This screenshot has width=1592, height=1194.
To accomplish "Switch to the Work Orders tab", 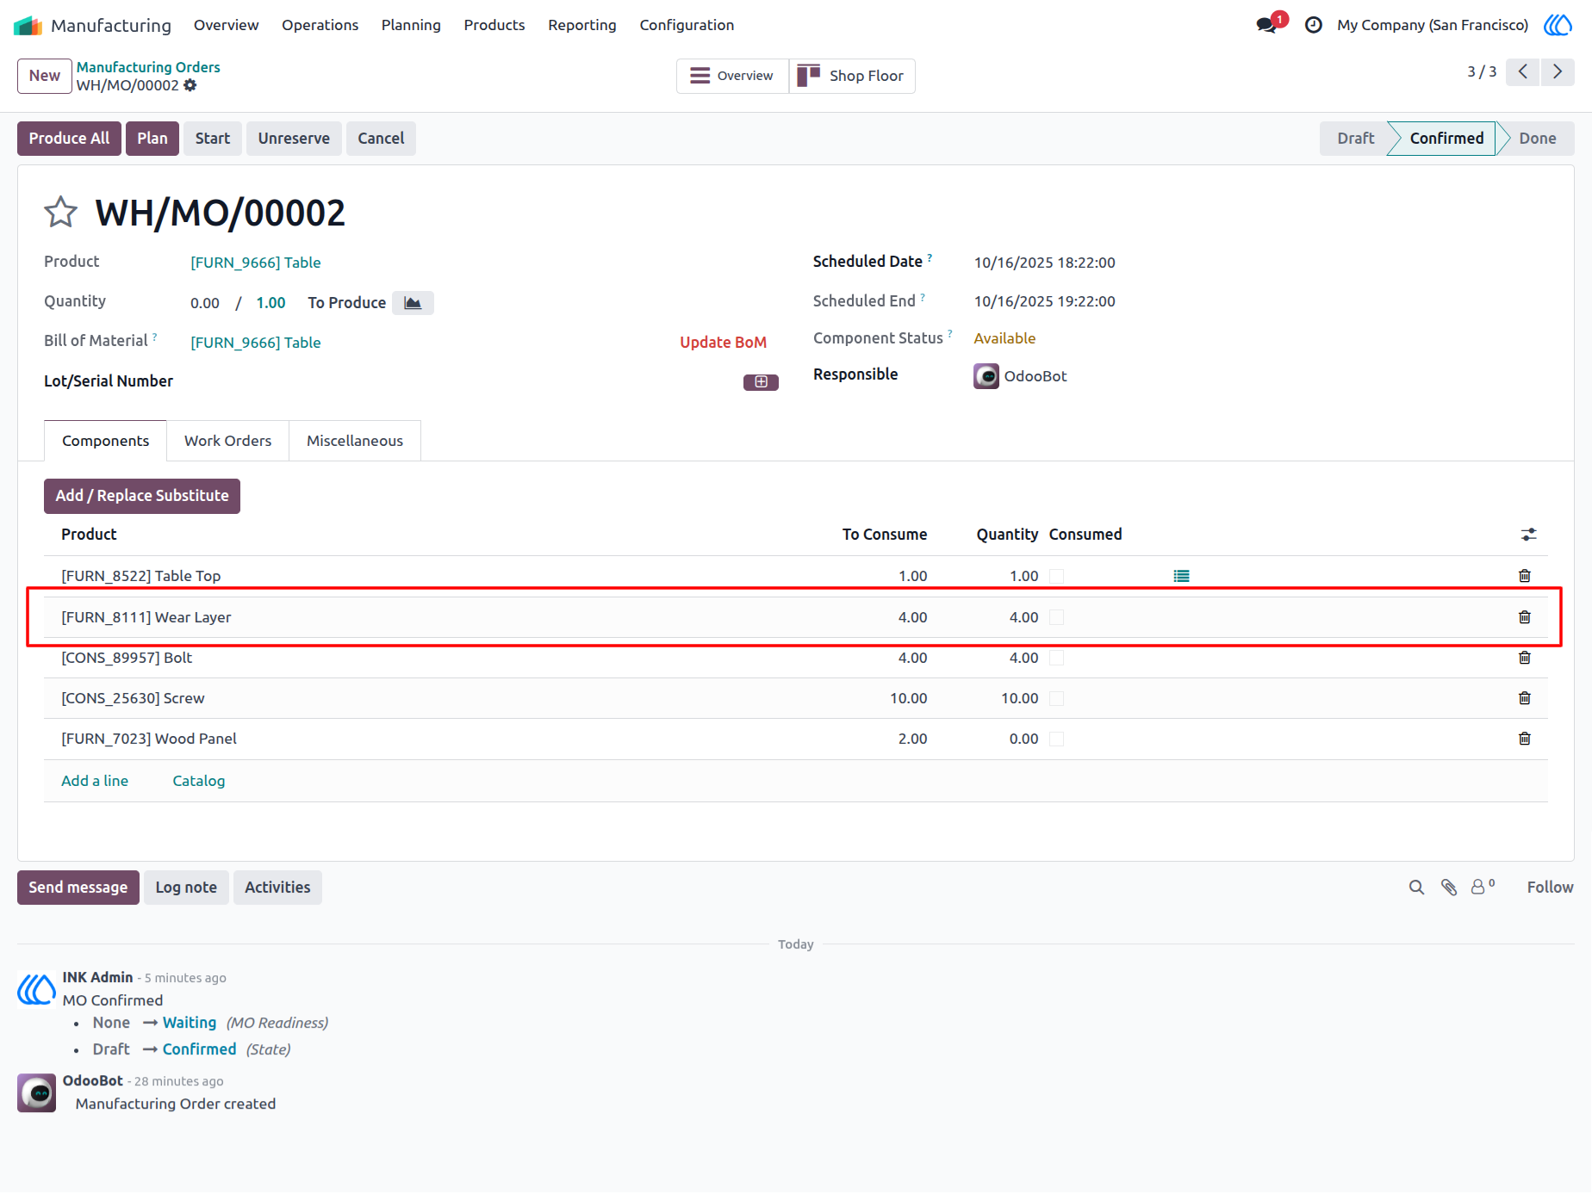I will (x=227, y=441).
